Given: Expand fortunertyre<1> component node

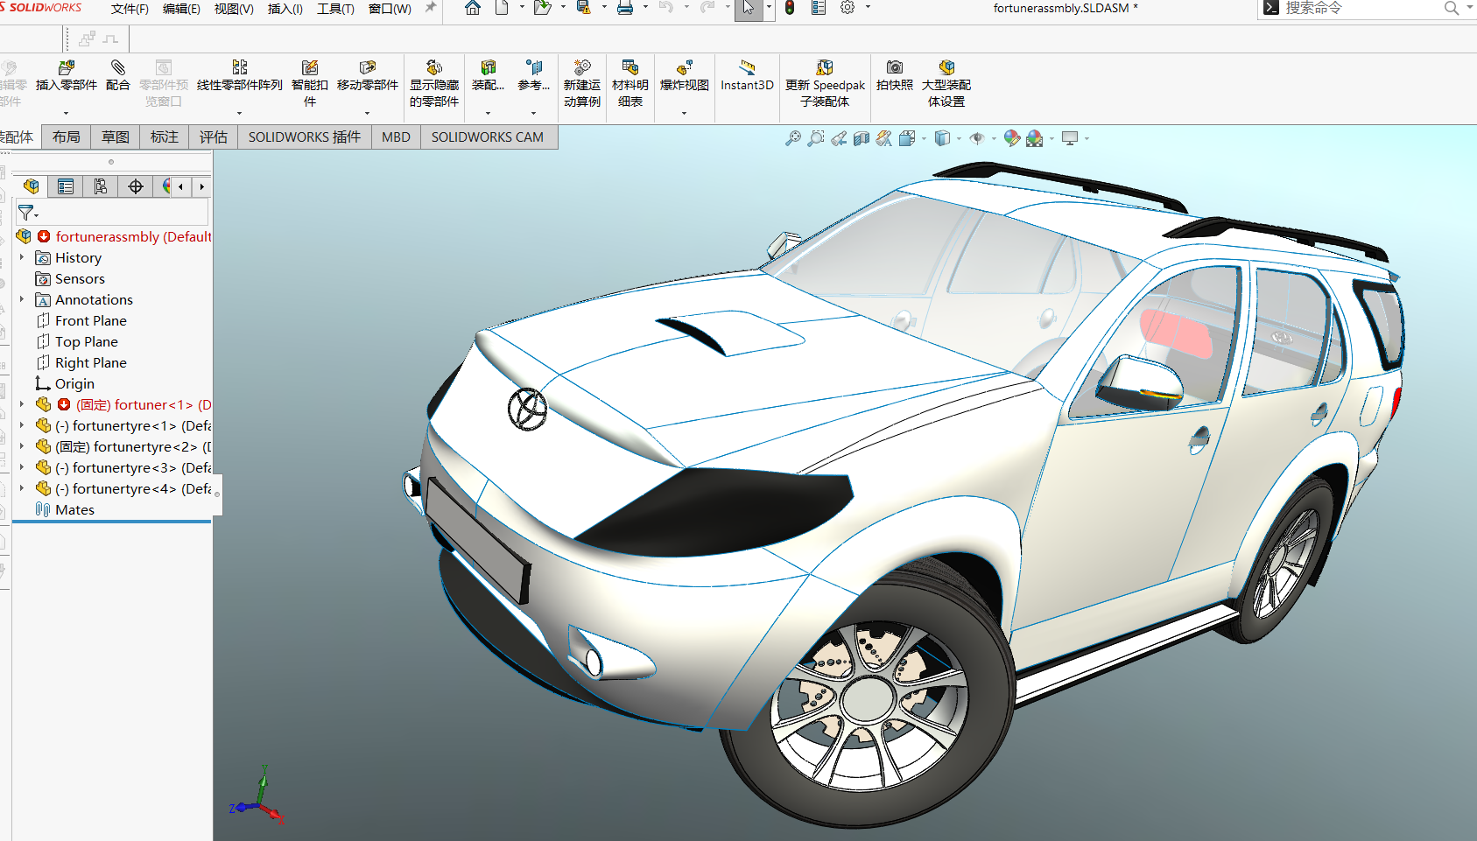Looking at the screenshot, I should point(22,425).
